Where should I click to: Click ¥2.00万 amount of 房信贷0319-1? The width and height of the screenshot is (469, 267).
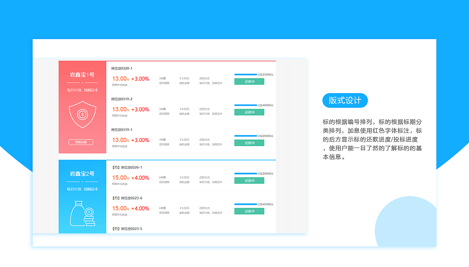coord(184,140)
